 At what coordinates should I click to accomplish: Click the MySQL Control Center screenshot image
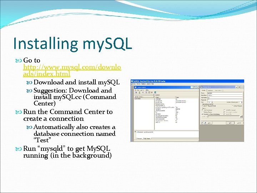click(187, 110)
